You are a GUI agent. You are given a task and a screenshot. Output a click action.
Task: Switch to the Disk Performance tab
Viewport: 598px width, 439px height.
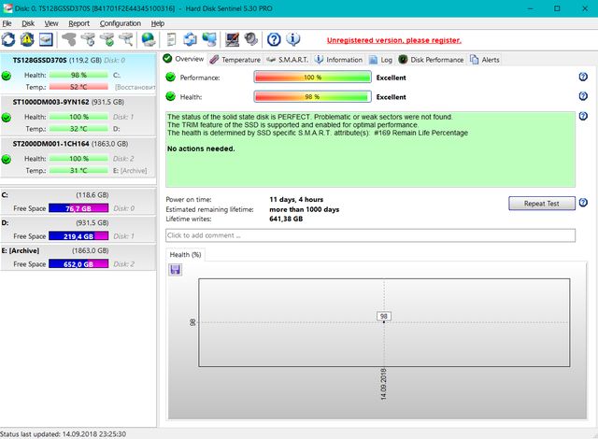tap(431, 60)
